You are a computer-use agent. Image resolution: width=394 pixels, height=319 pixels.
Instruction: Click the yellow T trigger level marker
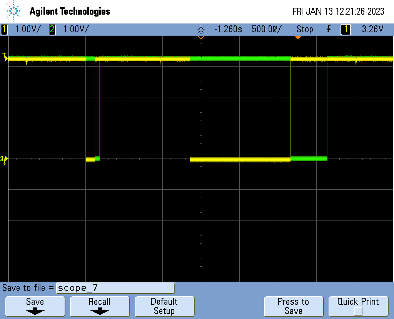(5, 56)
